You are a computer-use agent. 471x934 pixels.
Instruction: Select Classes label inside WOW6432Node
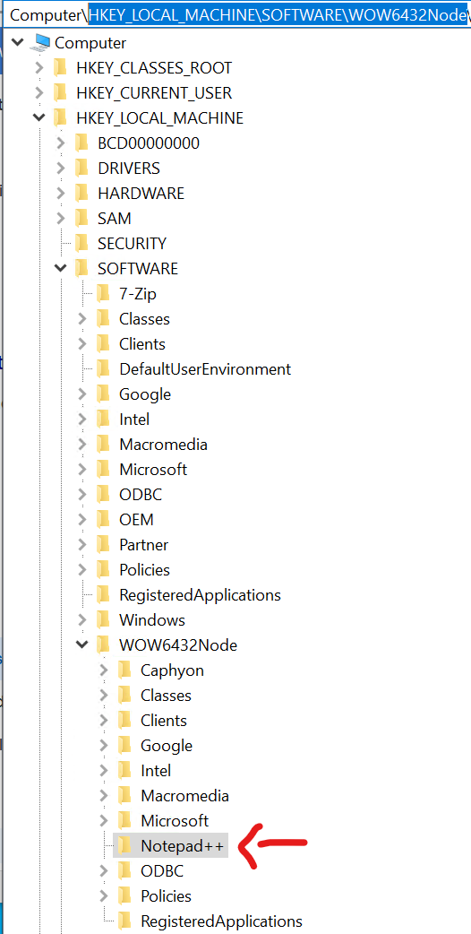point(166,696)
